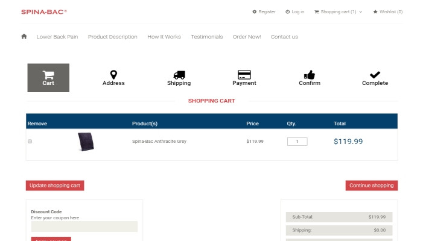Click Continue shopping button
This screenshot has width=423, height=241.
(x=372, y=186)
